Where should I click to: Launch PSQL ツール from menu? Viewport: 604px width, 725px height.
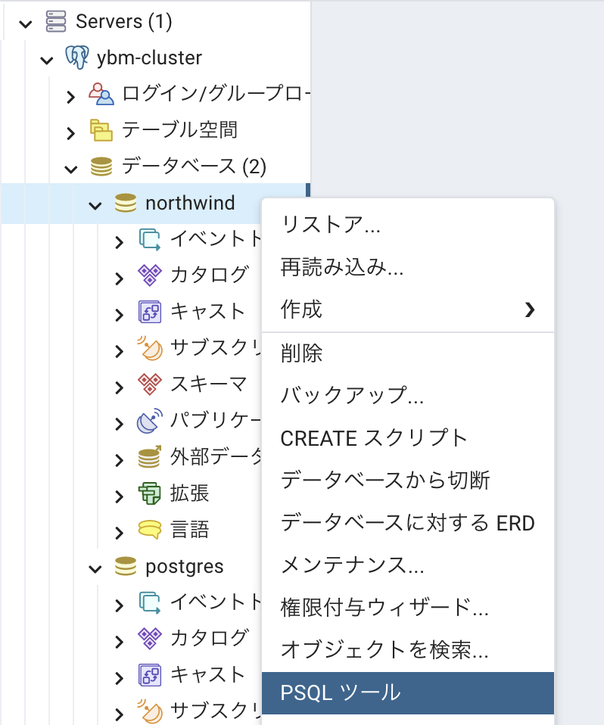408,692
